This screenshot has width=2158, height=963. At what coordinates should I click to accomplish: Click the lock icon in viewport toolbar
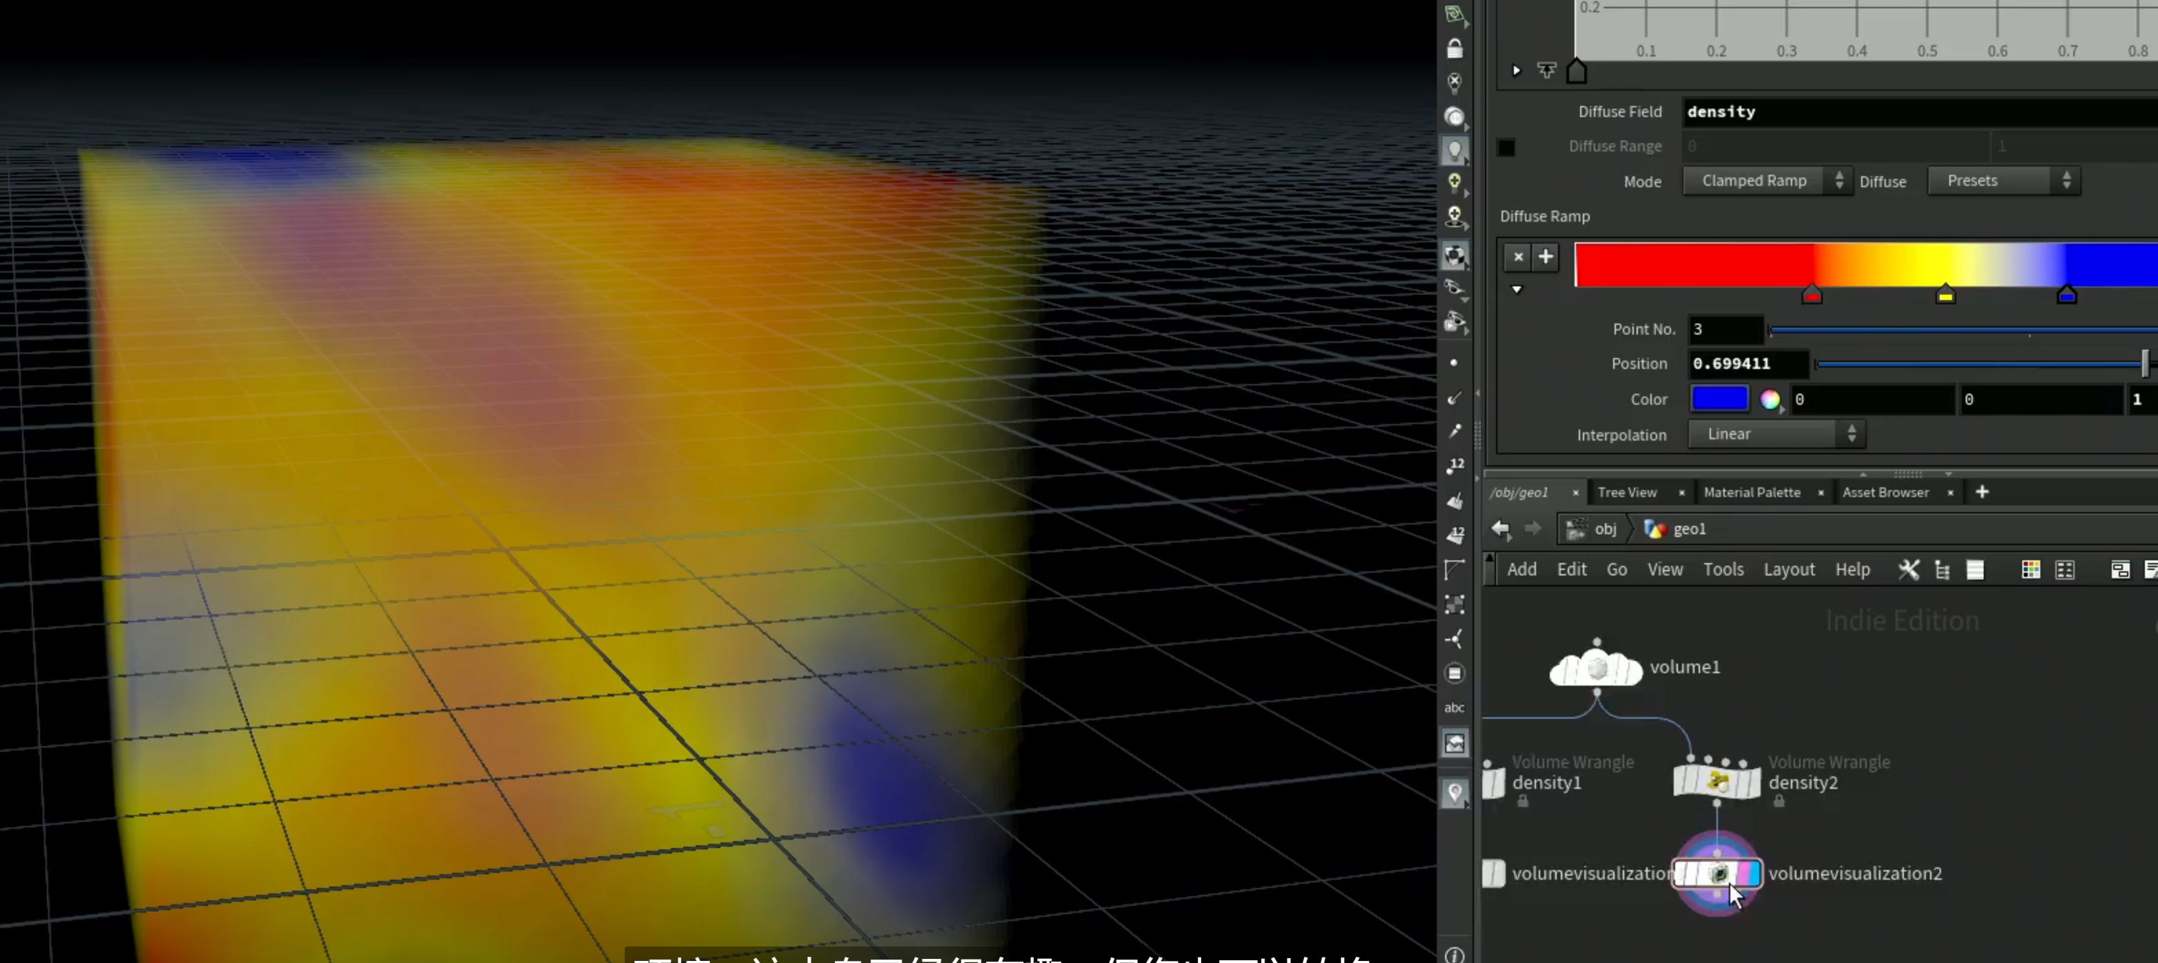(1455, 49)
